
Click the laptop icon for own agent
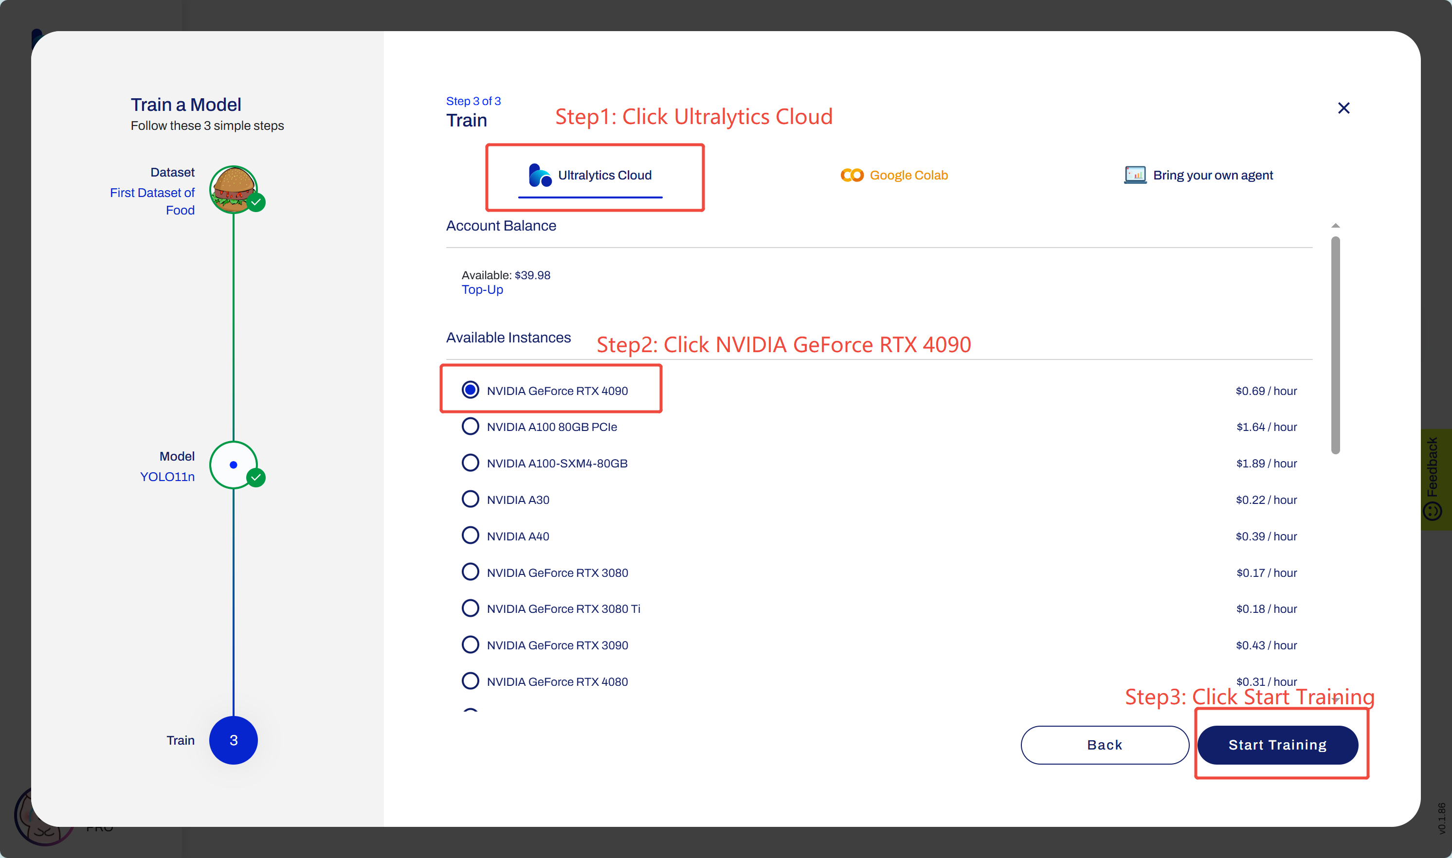1135,175
